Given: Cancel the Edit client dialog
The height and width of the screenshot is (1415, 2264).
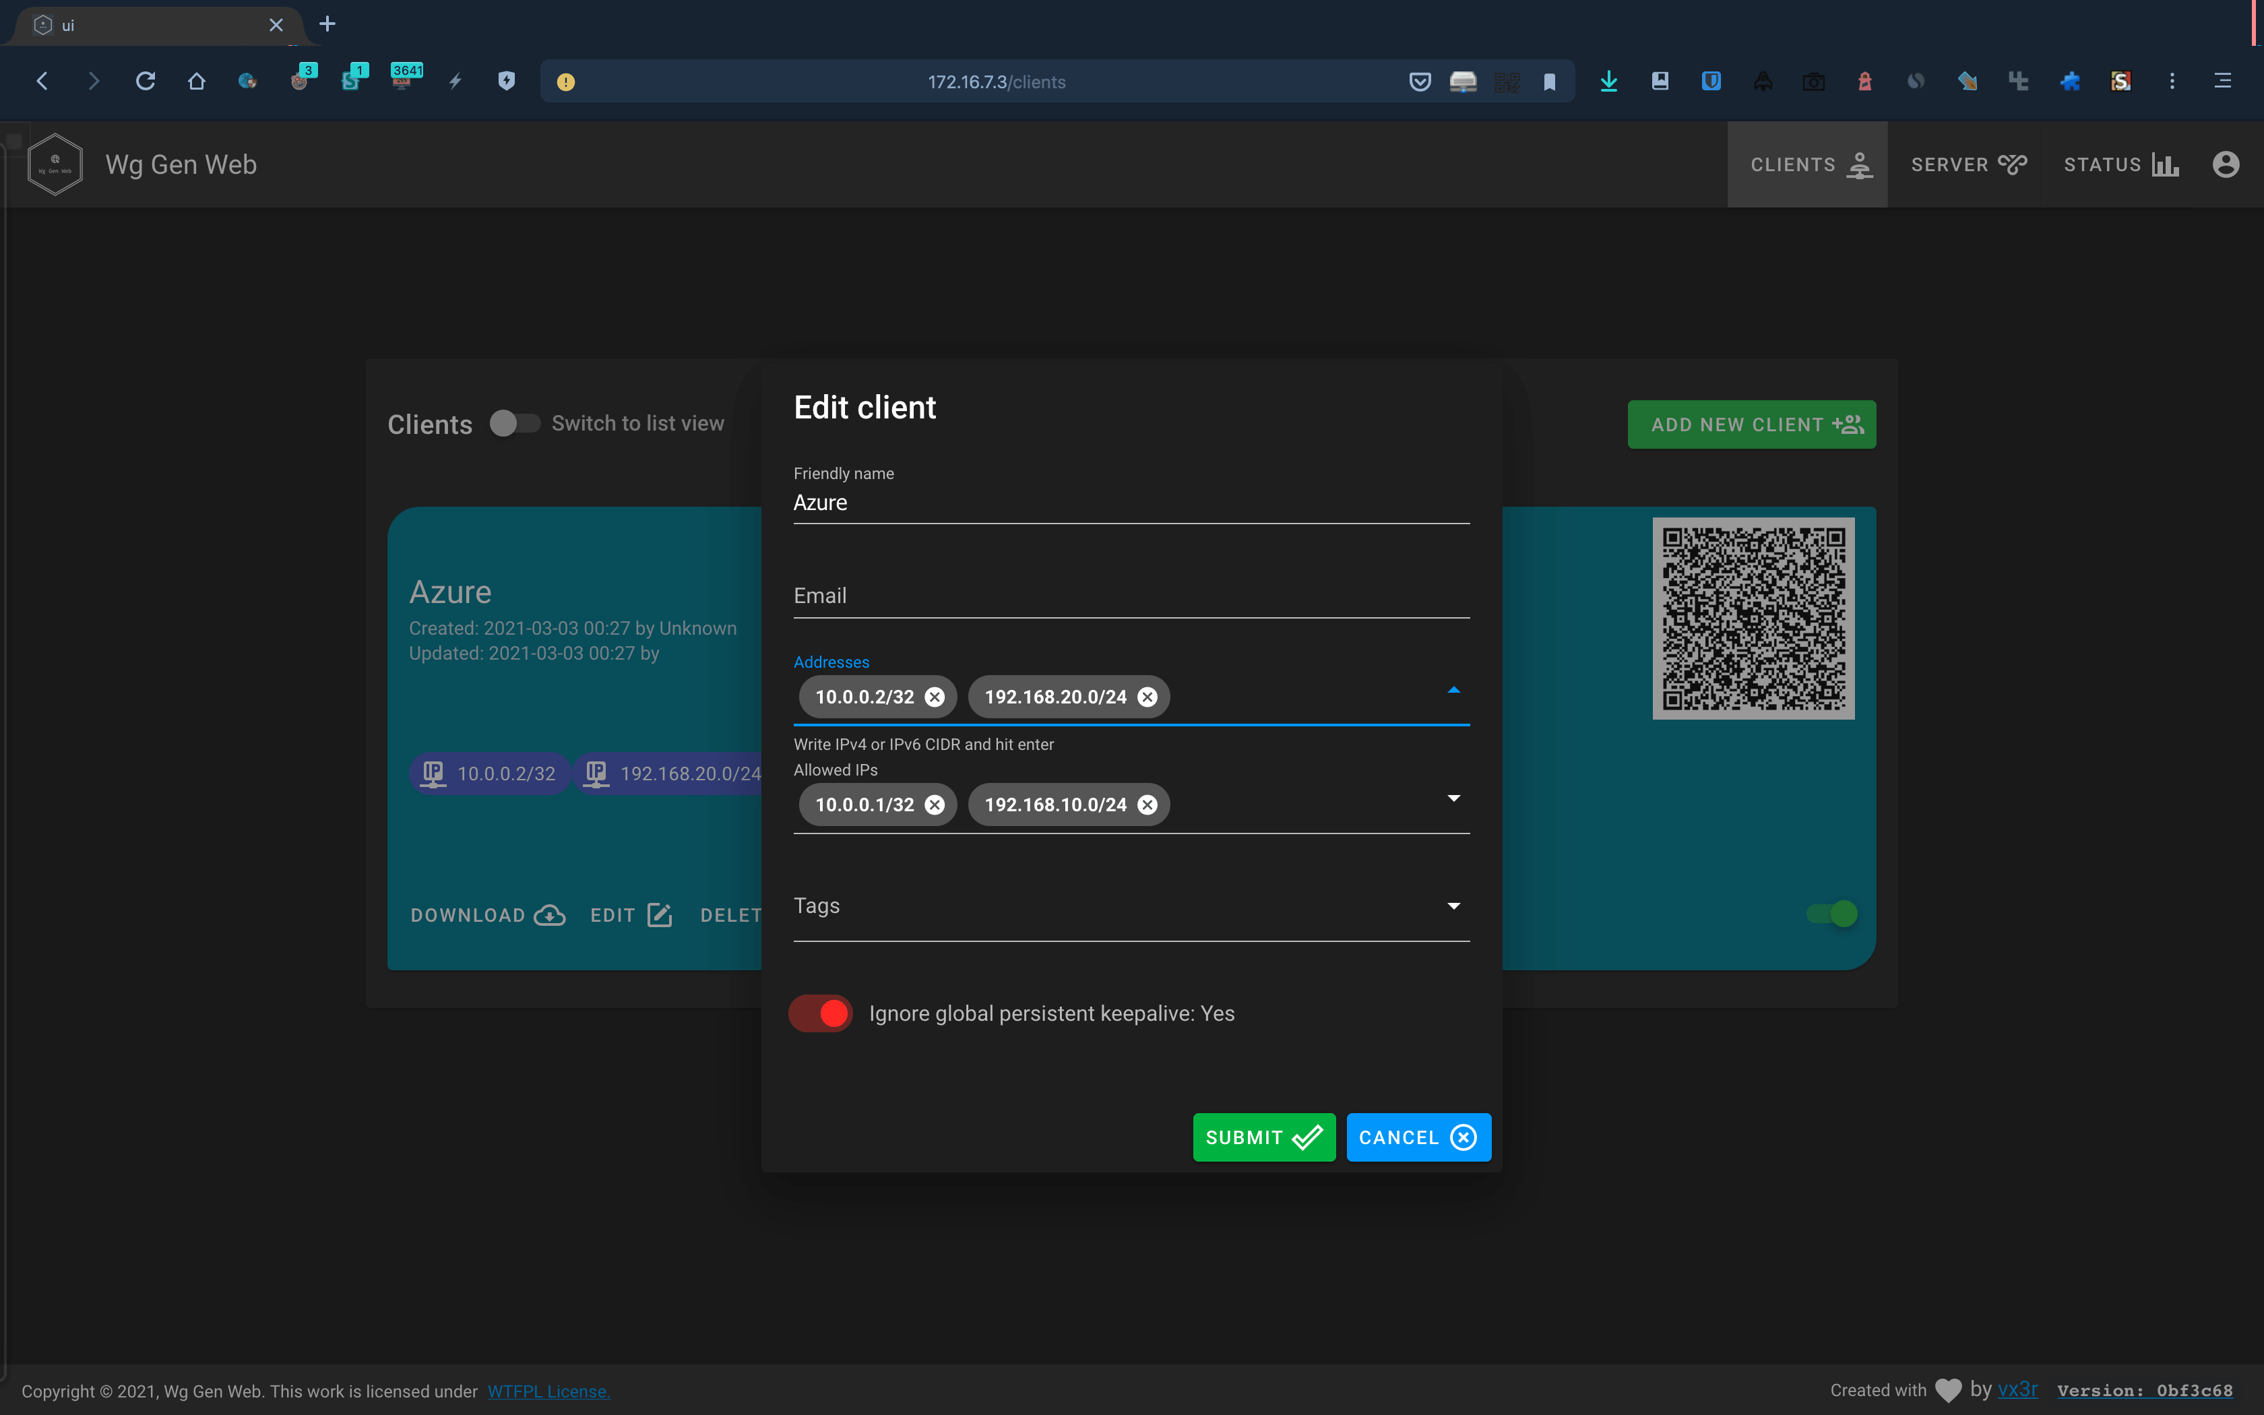Looking at the screenshot, I should (x=1417, y=1137).
